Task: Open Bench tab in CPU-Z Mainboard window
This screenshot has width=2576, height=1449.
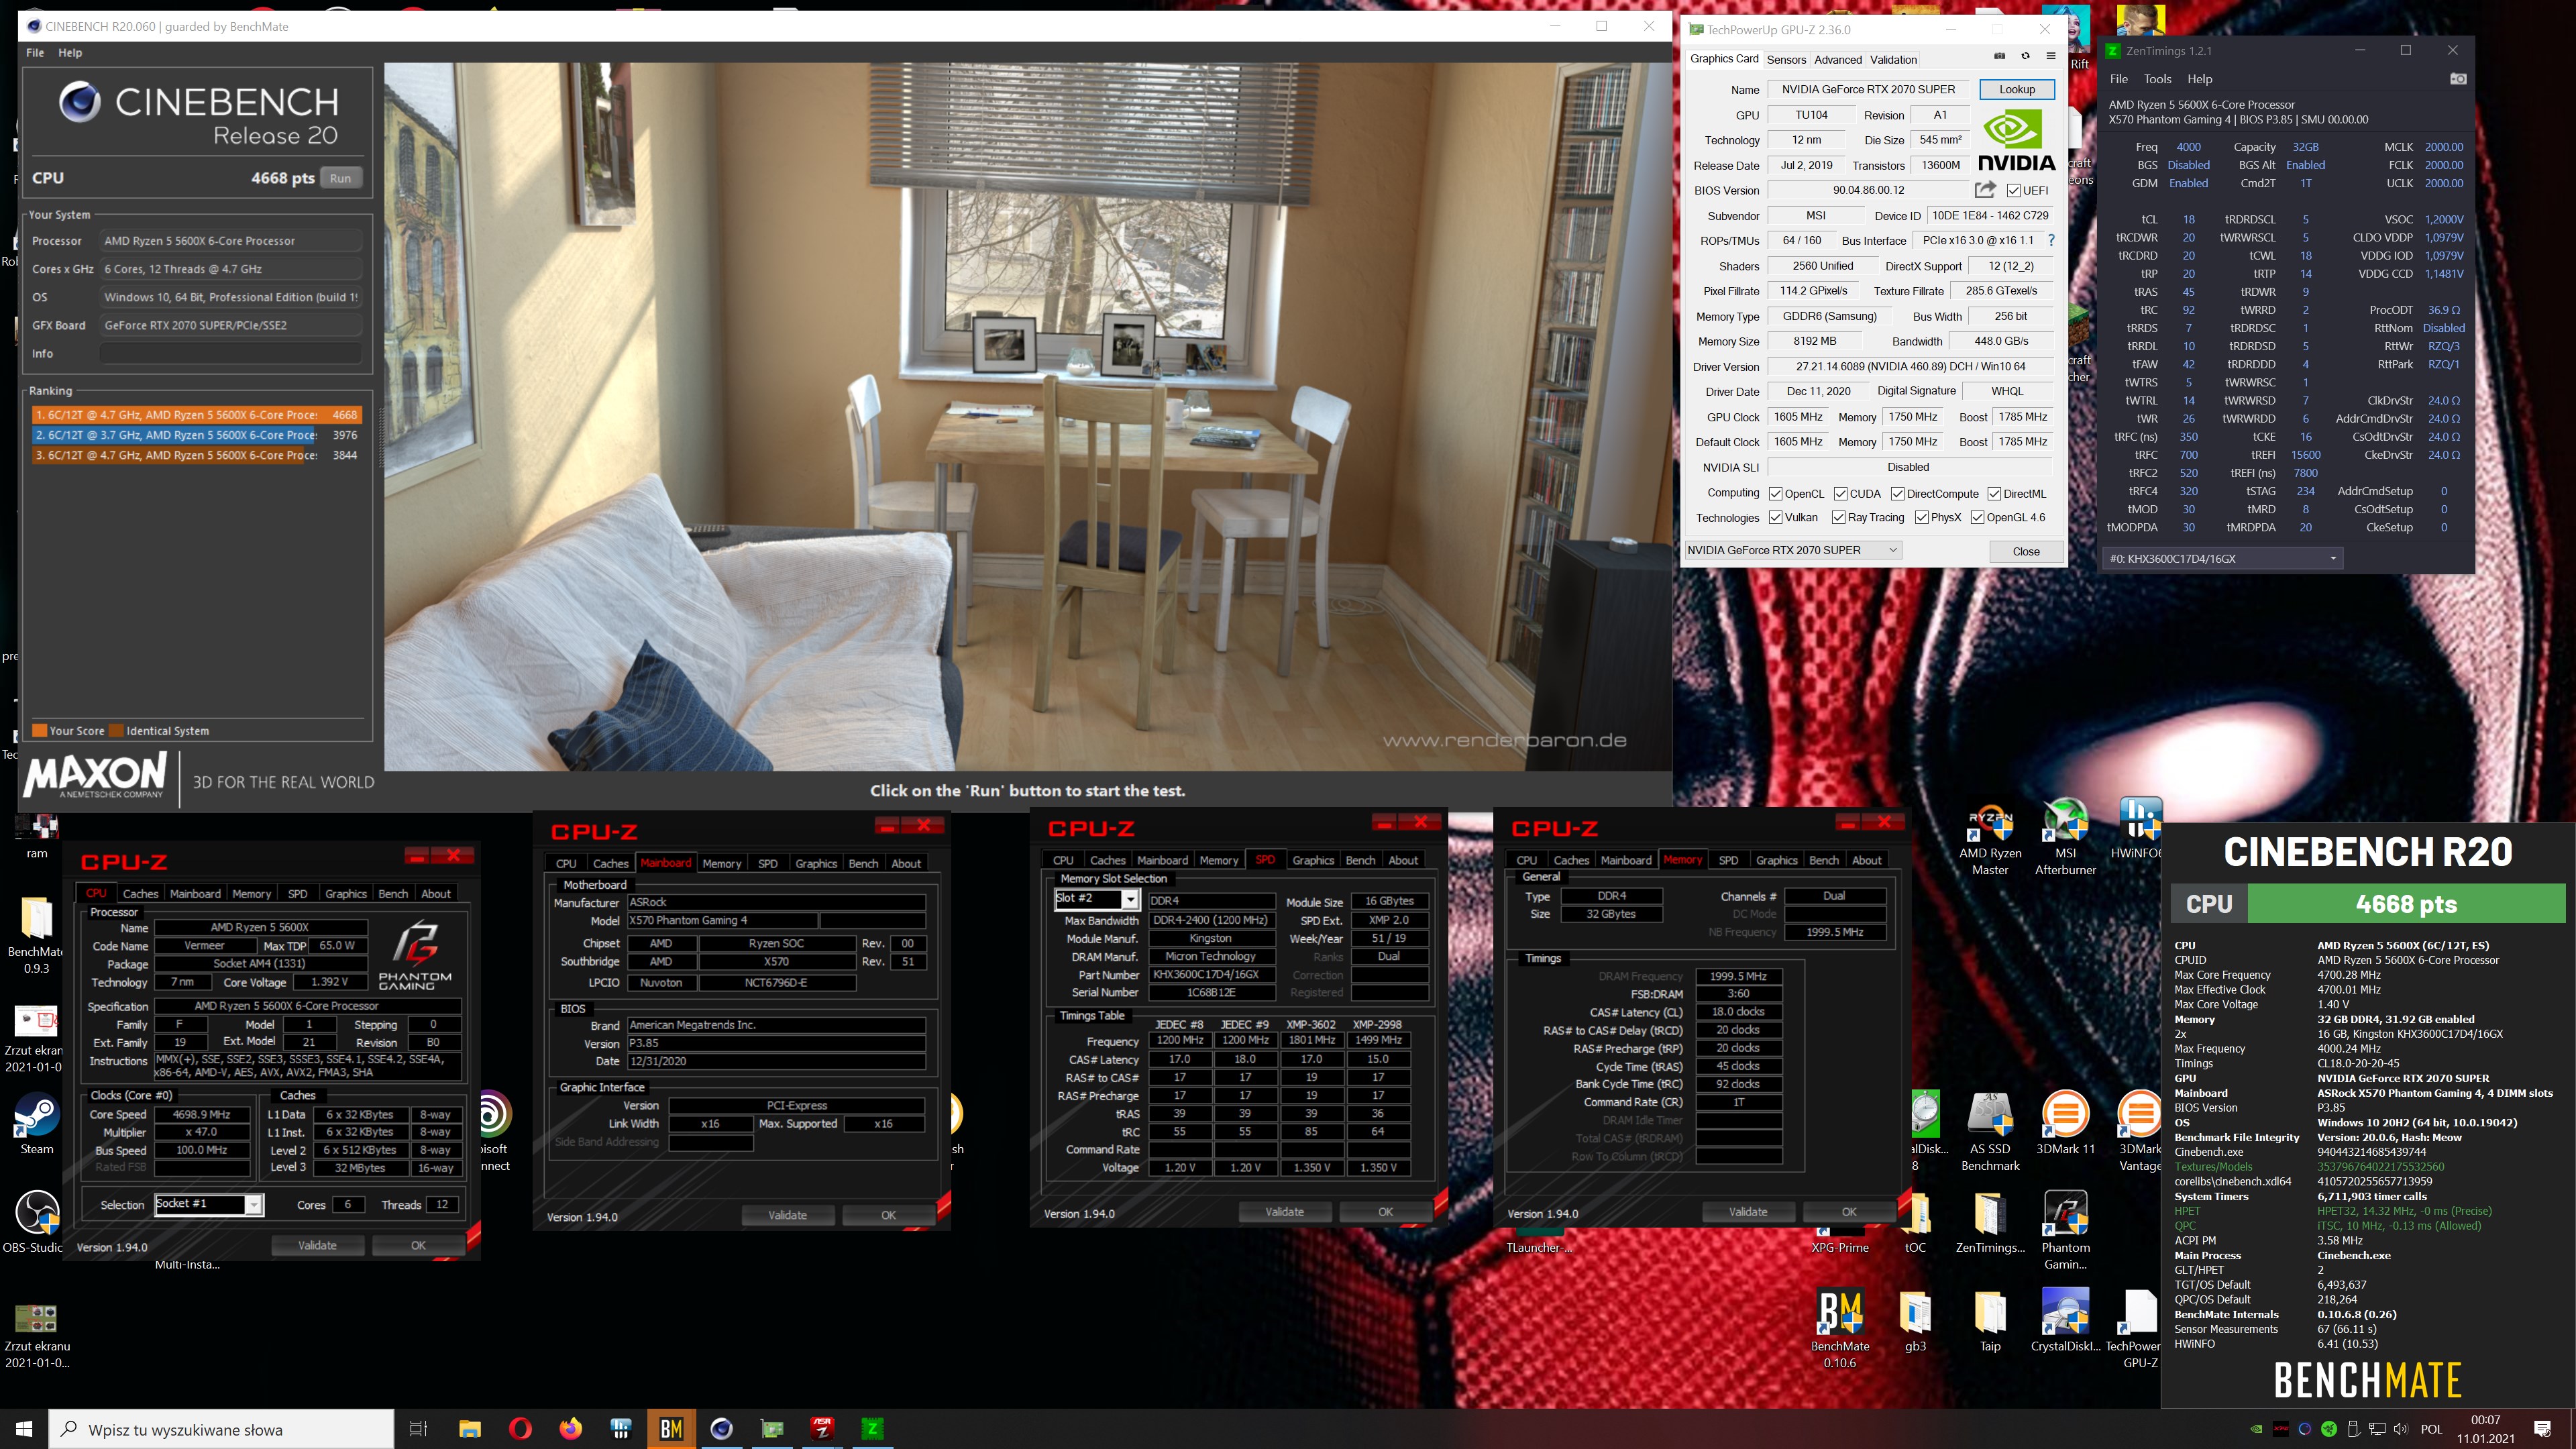Action: tap(863, 864)
